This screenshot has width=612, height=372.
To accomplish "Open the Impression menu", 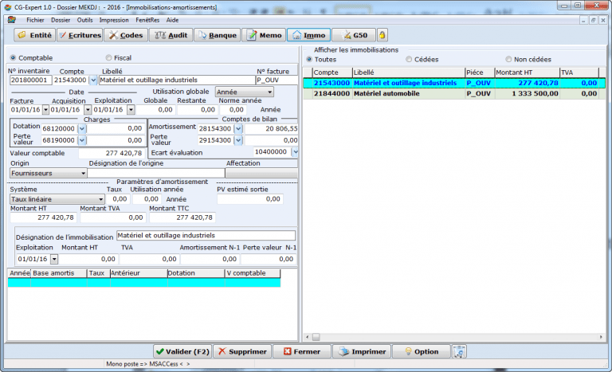I will [114, 20].
